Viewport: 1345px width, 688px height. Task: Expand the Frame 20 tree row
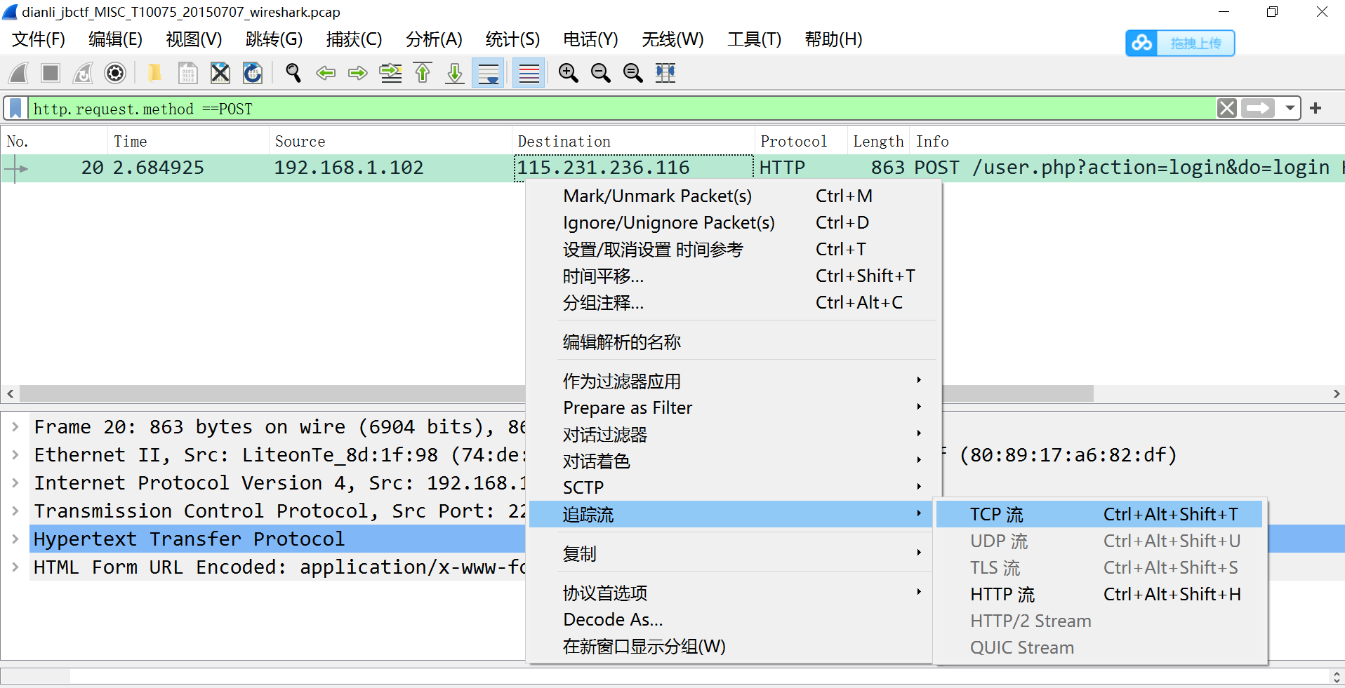15,426
